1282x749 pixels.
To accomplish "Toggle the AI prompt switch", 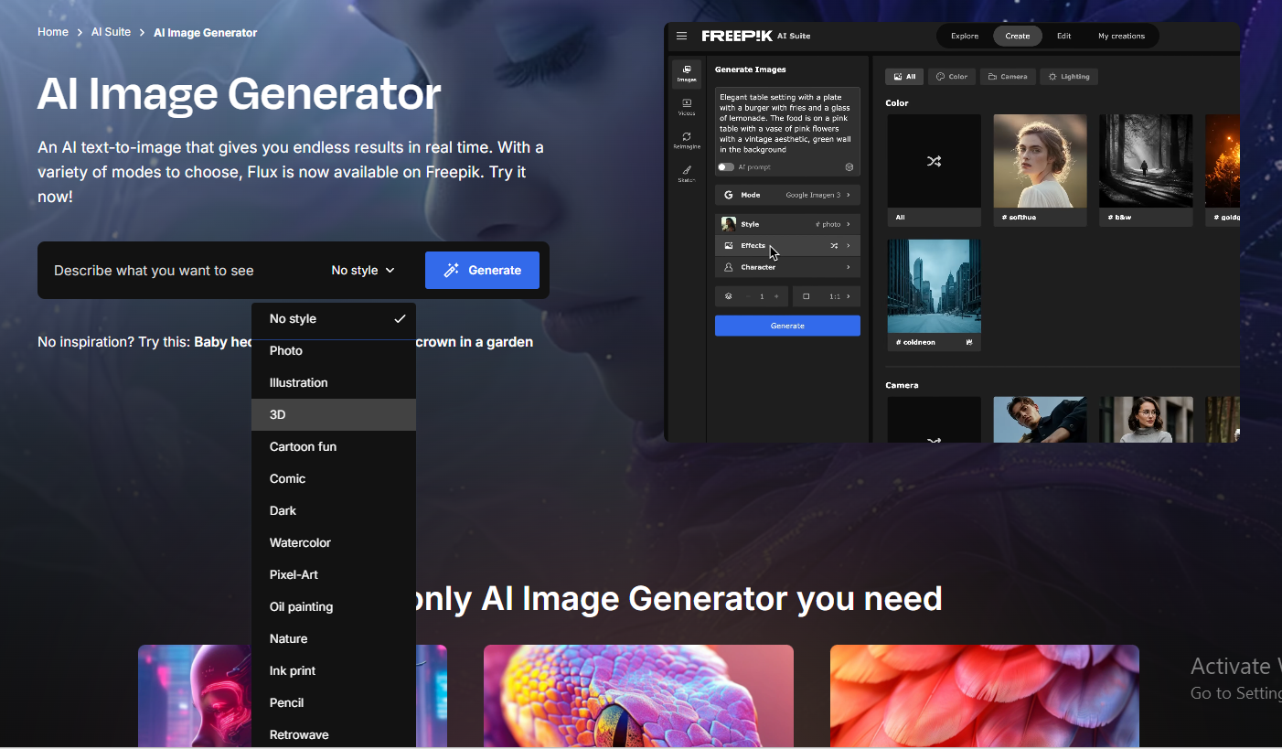I will tap(726, 167).
